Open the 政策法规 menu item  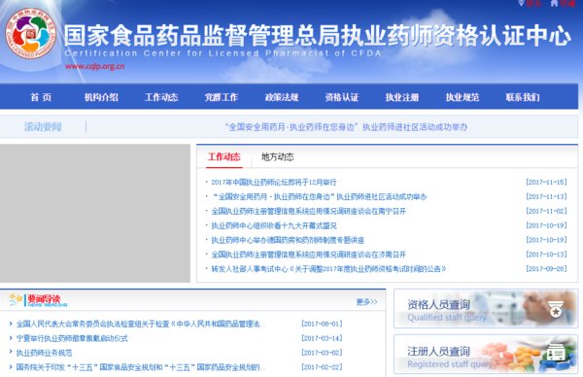point(282,97)
